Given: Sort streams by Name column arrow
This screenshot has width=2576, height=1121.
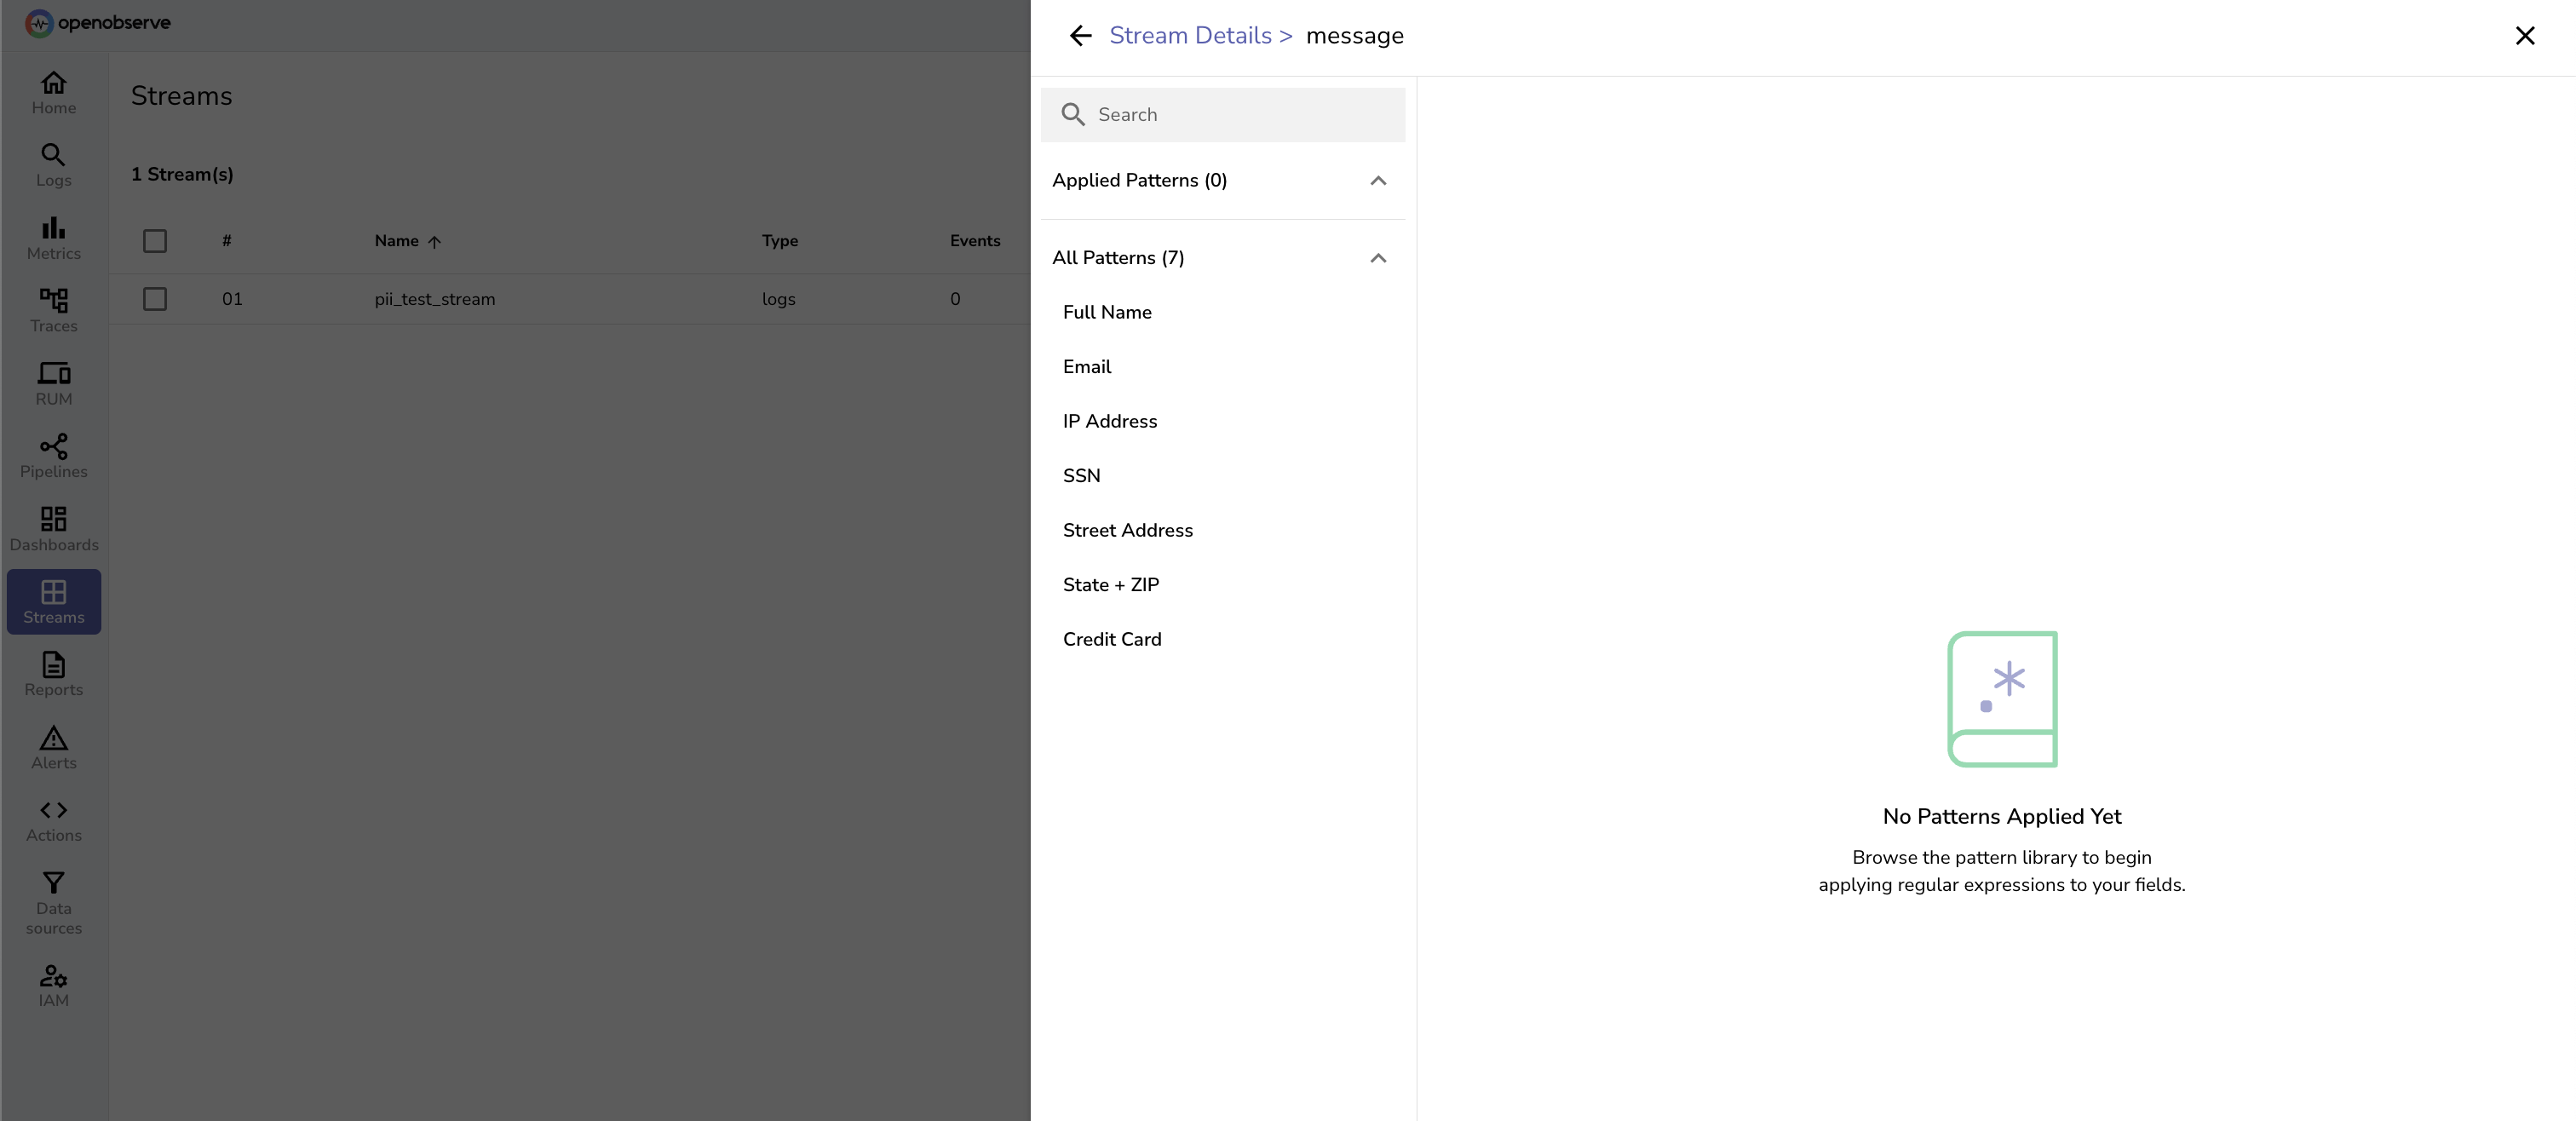Looking at the screenshot, I should coord(434,241).
